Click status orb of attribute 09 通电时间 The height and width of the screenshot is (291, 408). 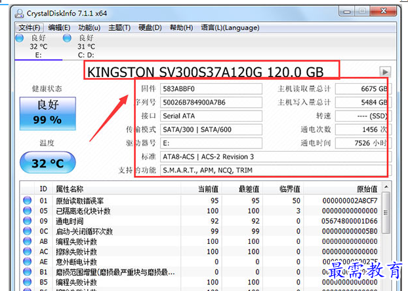[27, 221]
